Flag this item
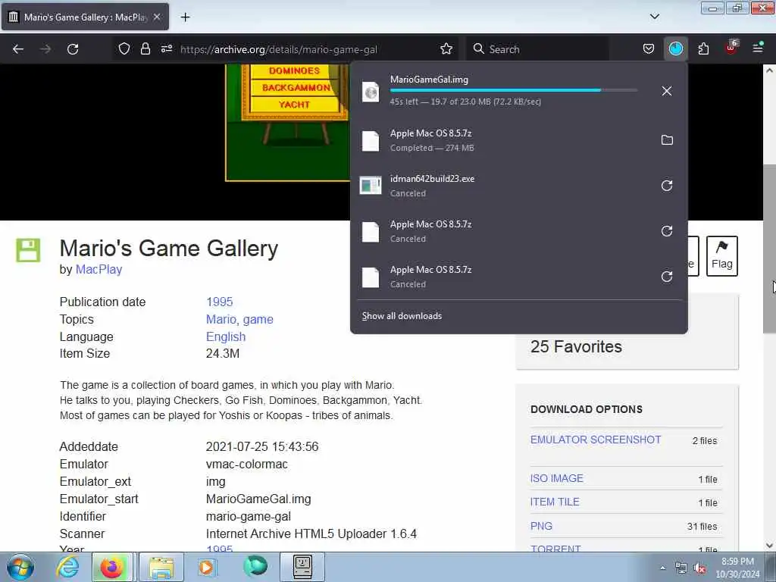Viewport: 776px width, 582px height. coord(721,256)
